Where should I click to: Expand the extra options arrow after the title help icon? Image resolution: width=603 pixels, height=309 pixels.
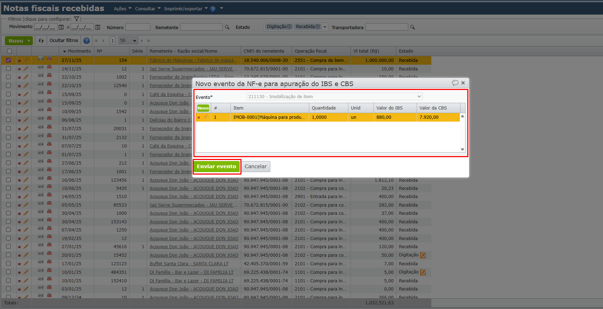(222, 9)
